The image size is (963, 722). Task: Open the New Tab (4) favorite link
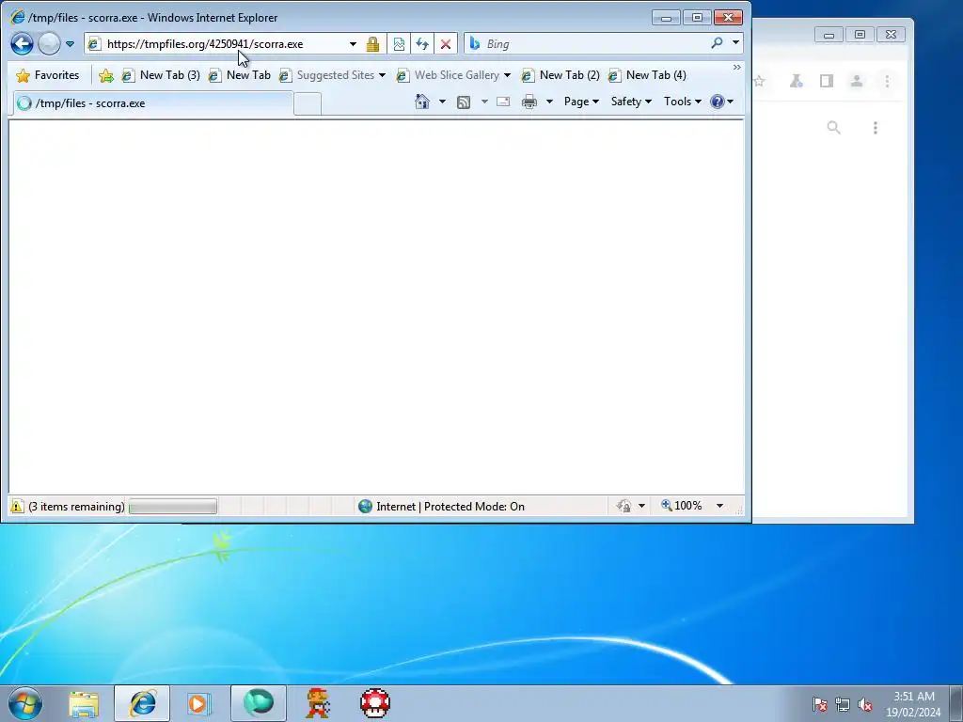[x=647, y=75]
